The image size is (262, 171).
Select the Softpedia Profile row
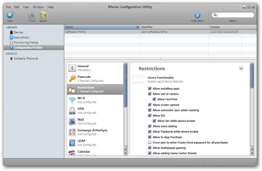click(x=160, y=32)
